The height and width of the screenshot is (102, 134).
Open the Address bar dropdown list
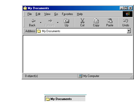point(129,31)
